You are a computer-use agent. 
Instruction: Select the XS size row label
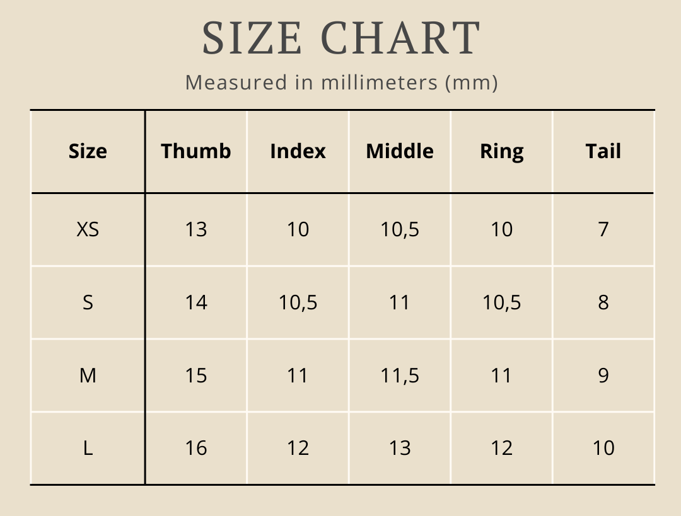coord(88,229)
